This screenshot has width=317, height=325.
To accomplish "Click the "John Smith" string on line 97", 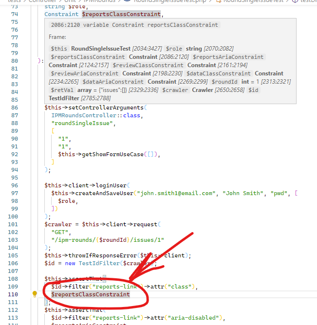I will point(243,193).
